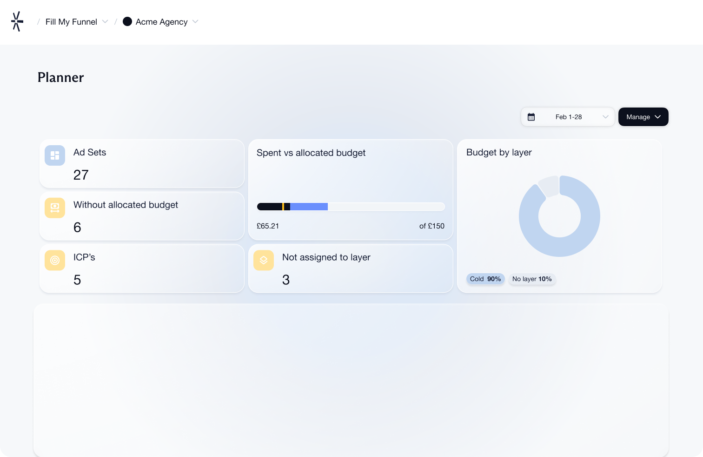Click the Without allocated budget count 6
This screenshot has height=457, width=703.
(77, 228)
